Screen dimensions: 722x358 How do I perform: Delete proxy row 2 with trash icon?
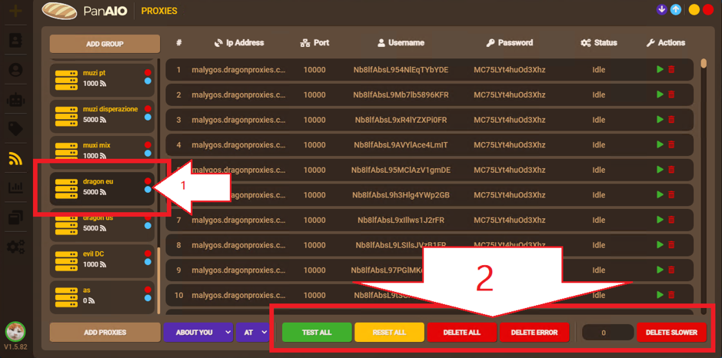click(x=671, y=94)
